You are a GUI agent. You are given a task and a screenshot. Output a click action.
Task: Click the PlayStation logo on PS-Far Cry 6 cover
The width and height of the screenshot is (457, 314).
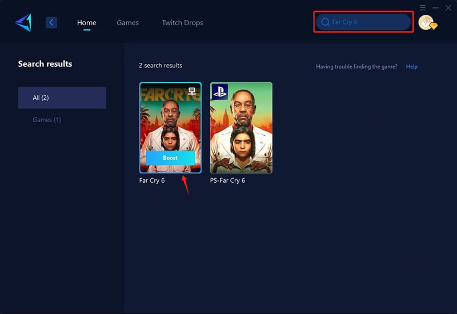point(220,91)
